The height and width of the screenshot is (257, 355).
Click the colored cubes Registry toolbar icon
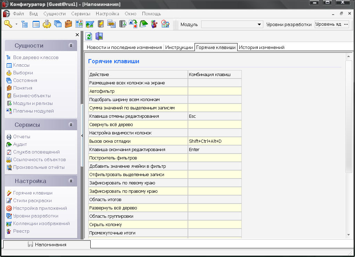pyautogui.click(x=155, y=24)
